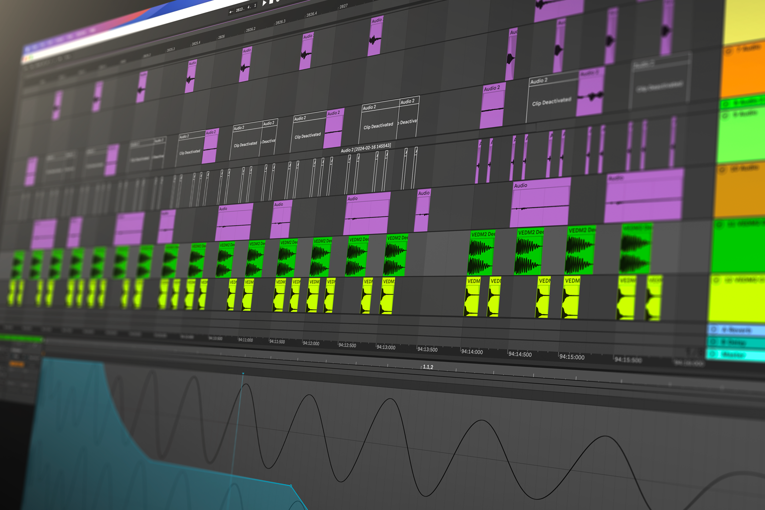Click beat ruler label 2826.2
Image resolution: width=765 pixels, height=510 pixels.
tap(251, 29)
